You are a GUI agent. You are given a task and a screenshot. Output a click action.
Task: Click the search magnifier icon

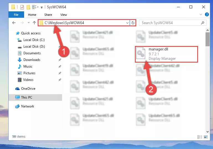click(x=202, y=23)
